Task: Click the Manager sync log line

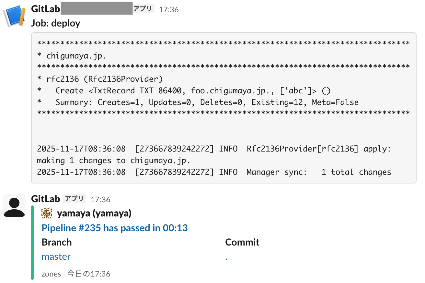Action: [214, 172]
